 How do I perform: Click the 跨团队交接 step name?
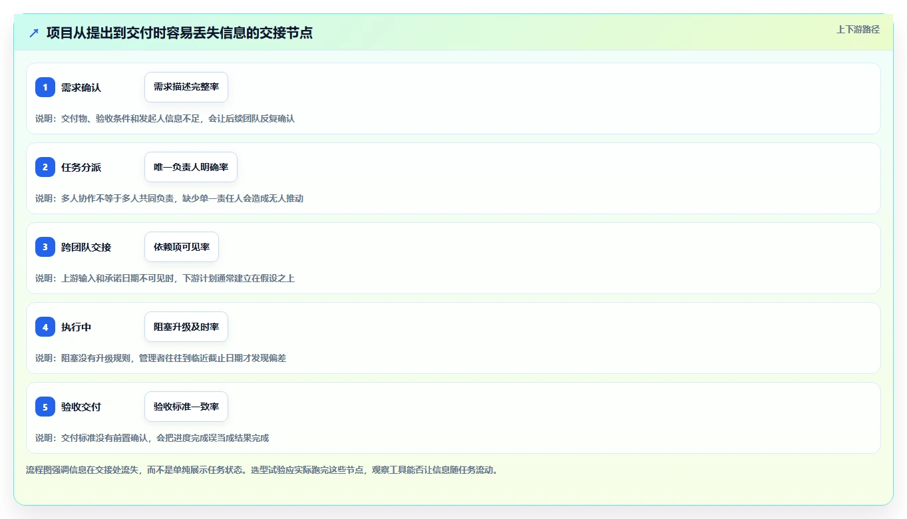[87, 247]
